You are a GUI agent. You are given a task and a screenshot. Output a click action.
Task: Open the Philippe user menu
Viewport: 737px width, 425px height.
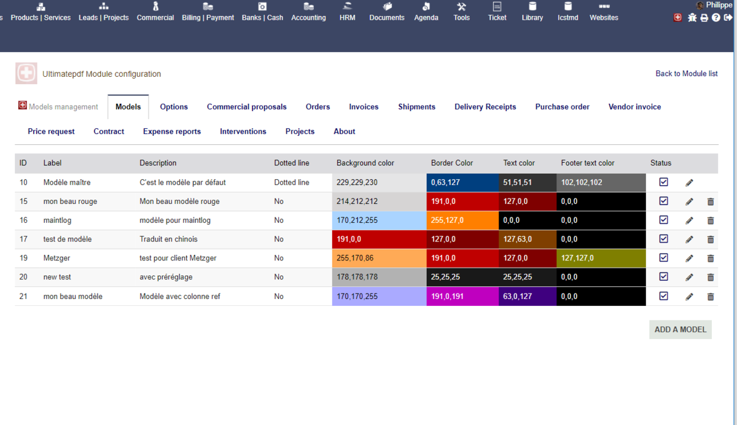(x=714, y=5)
